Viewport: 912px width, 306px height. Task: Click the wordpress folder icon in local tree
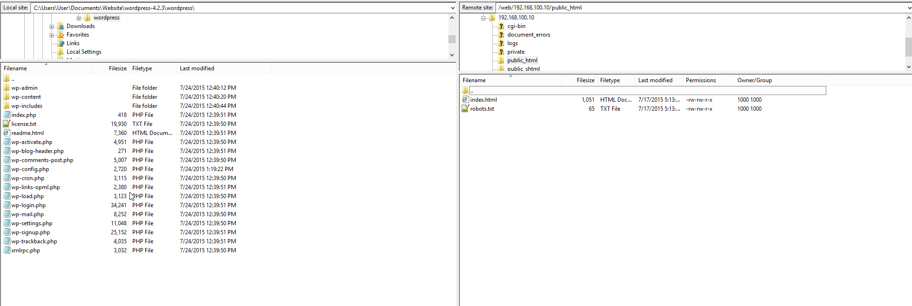pyautogui.click(x=88, y=18)
